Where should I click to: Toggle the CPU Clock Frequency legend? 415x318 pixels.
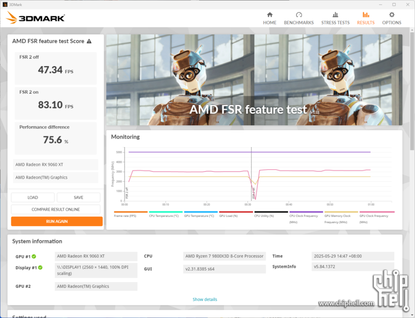tap(306, 217)
